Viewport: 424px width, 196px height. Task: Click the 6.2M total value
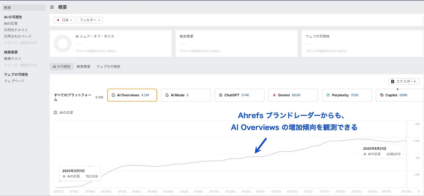pos(99,97)
